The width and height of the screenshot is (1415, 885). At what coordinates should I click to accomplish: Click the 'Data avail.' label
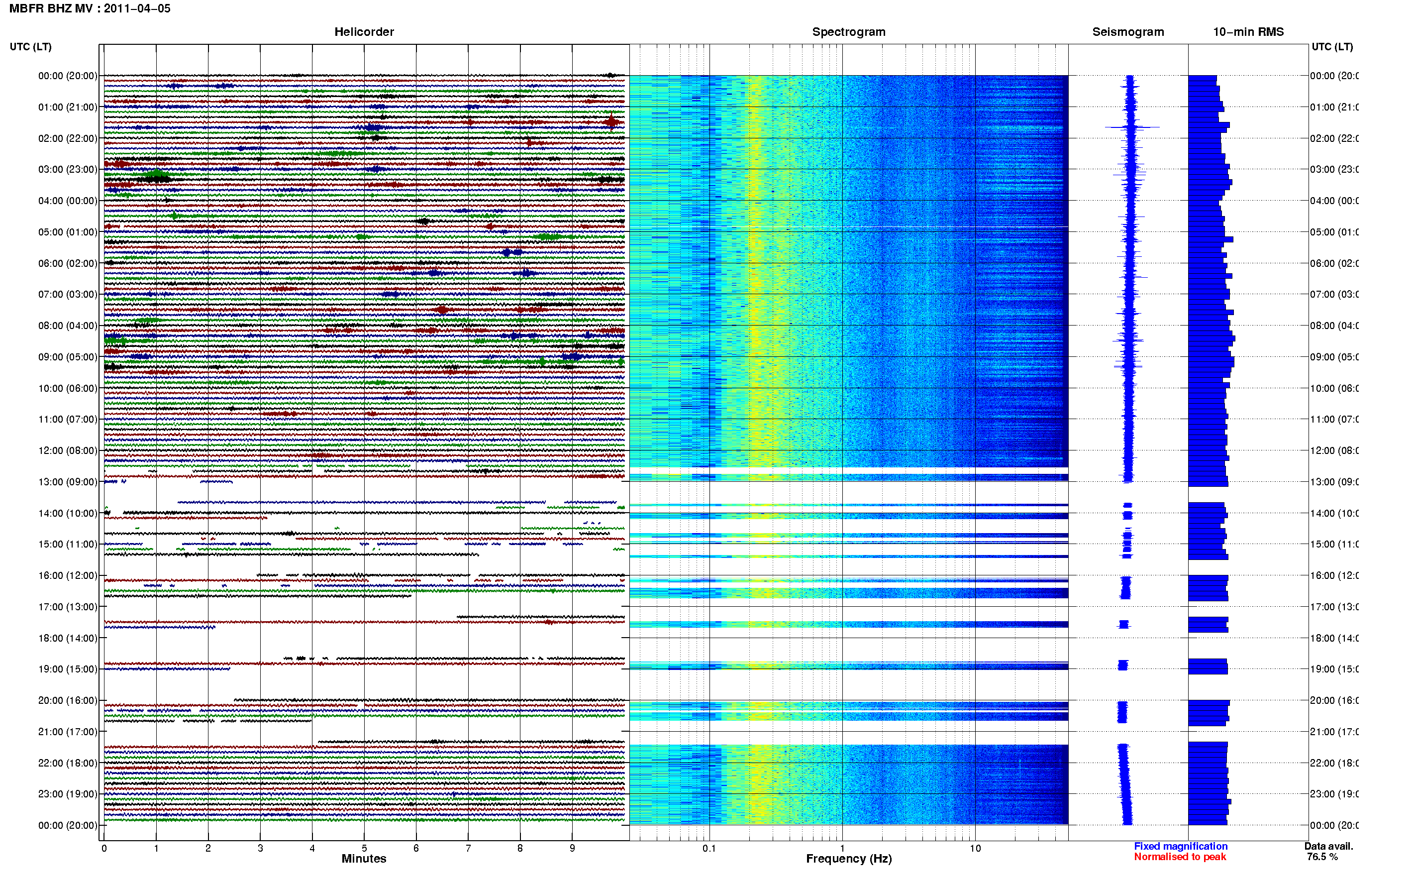(x=1328, y=846)
